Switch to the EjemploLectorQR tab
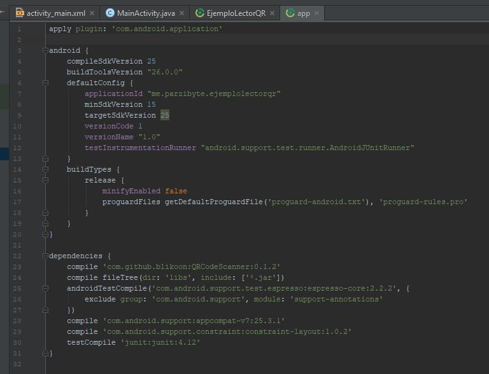489x374 pixels. tap(236, 13)
